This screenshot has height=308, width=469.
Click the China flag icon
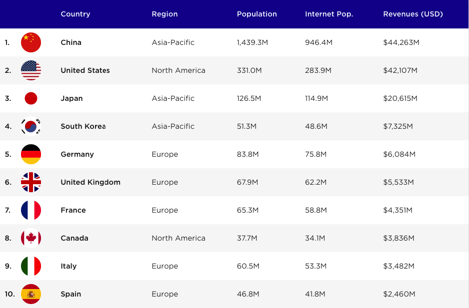(x=31, y=42)
